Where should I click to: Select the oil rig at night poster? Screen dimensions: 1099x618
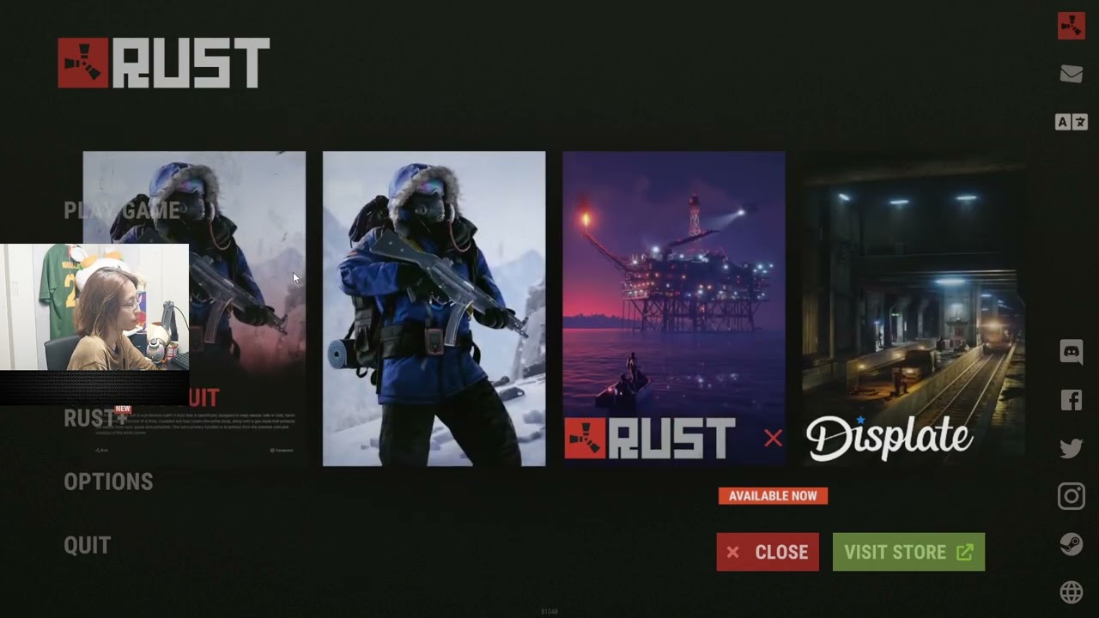coord(674,309)
